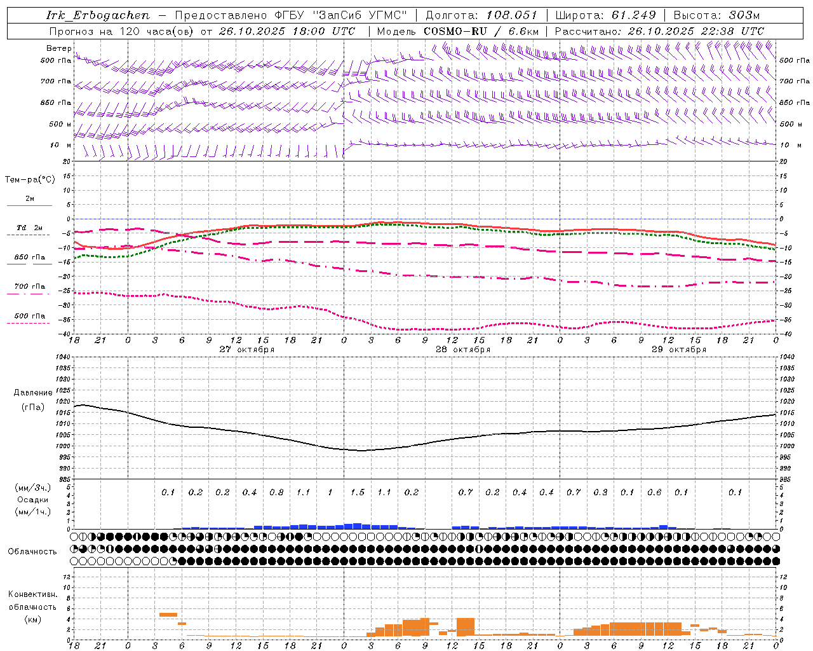
Task: Click the latitude value 'Широта: 61.249'
Action: (x=605, y=15)
